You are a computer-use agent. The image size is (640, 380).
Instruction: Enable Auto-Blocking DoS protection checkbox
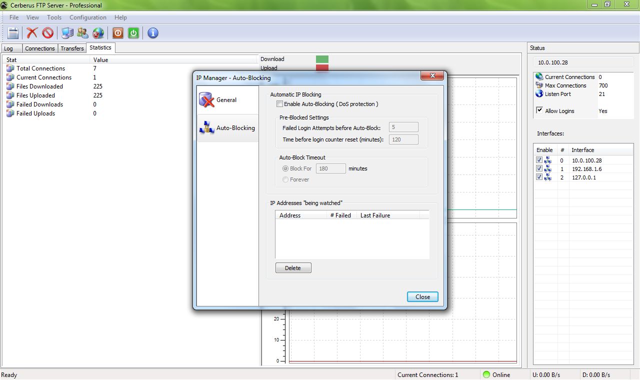pos(279,104)
